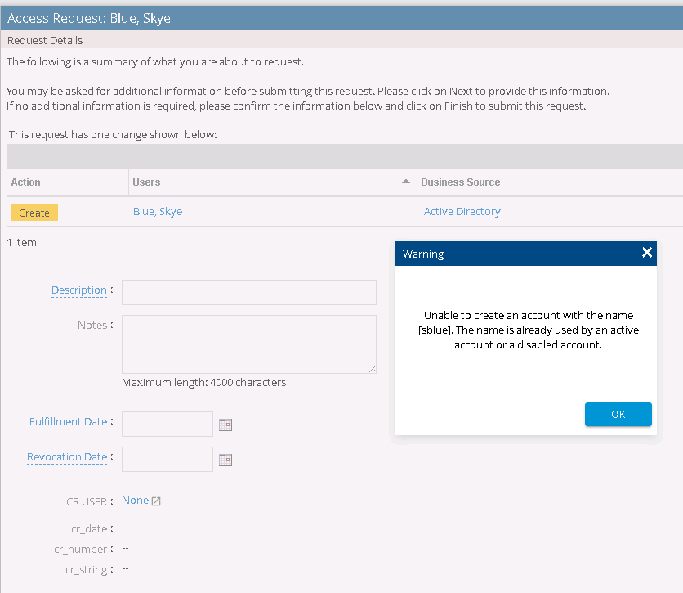Focus the Fulfillment Date input box
Image resolution: width=683 pixels, height=593 pixels.
[167, 425]
